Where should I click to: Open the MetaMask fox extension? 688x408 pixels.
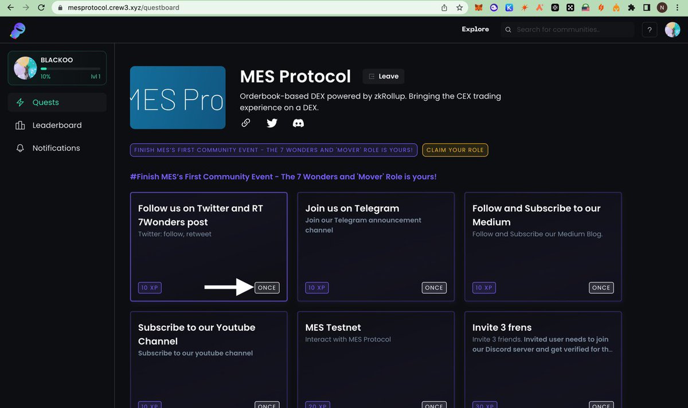tap(479, 8)
